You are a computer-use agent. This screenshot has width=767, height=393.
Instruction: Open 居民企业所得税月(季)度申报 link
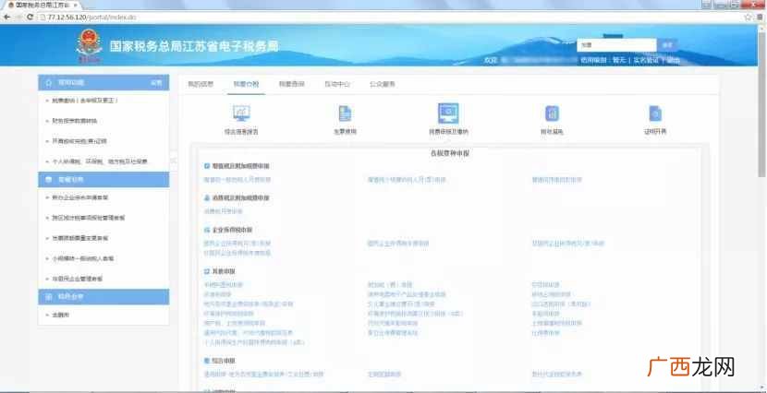pyautogui.click(x=237, y=244)
